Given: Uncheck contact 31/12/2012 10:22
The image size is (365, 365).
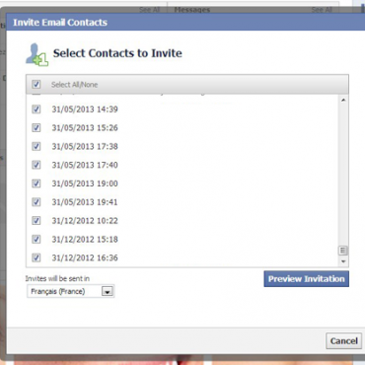Looking at the screenshot, I should 36,221.
